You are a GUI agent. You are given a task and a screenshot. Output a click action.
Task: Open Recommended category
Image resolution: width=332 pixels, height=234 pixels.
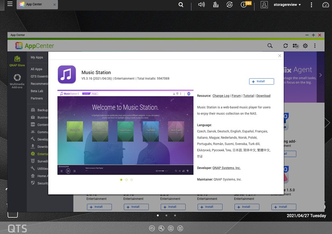click(40, 84)
